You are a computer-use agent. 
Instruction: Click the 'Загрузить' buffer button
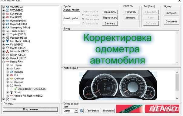171,13
